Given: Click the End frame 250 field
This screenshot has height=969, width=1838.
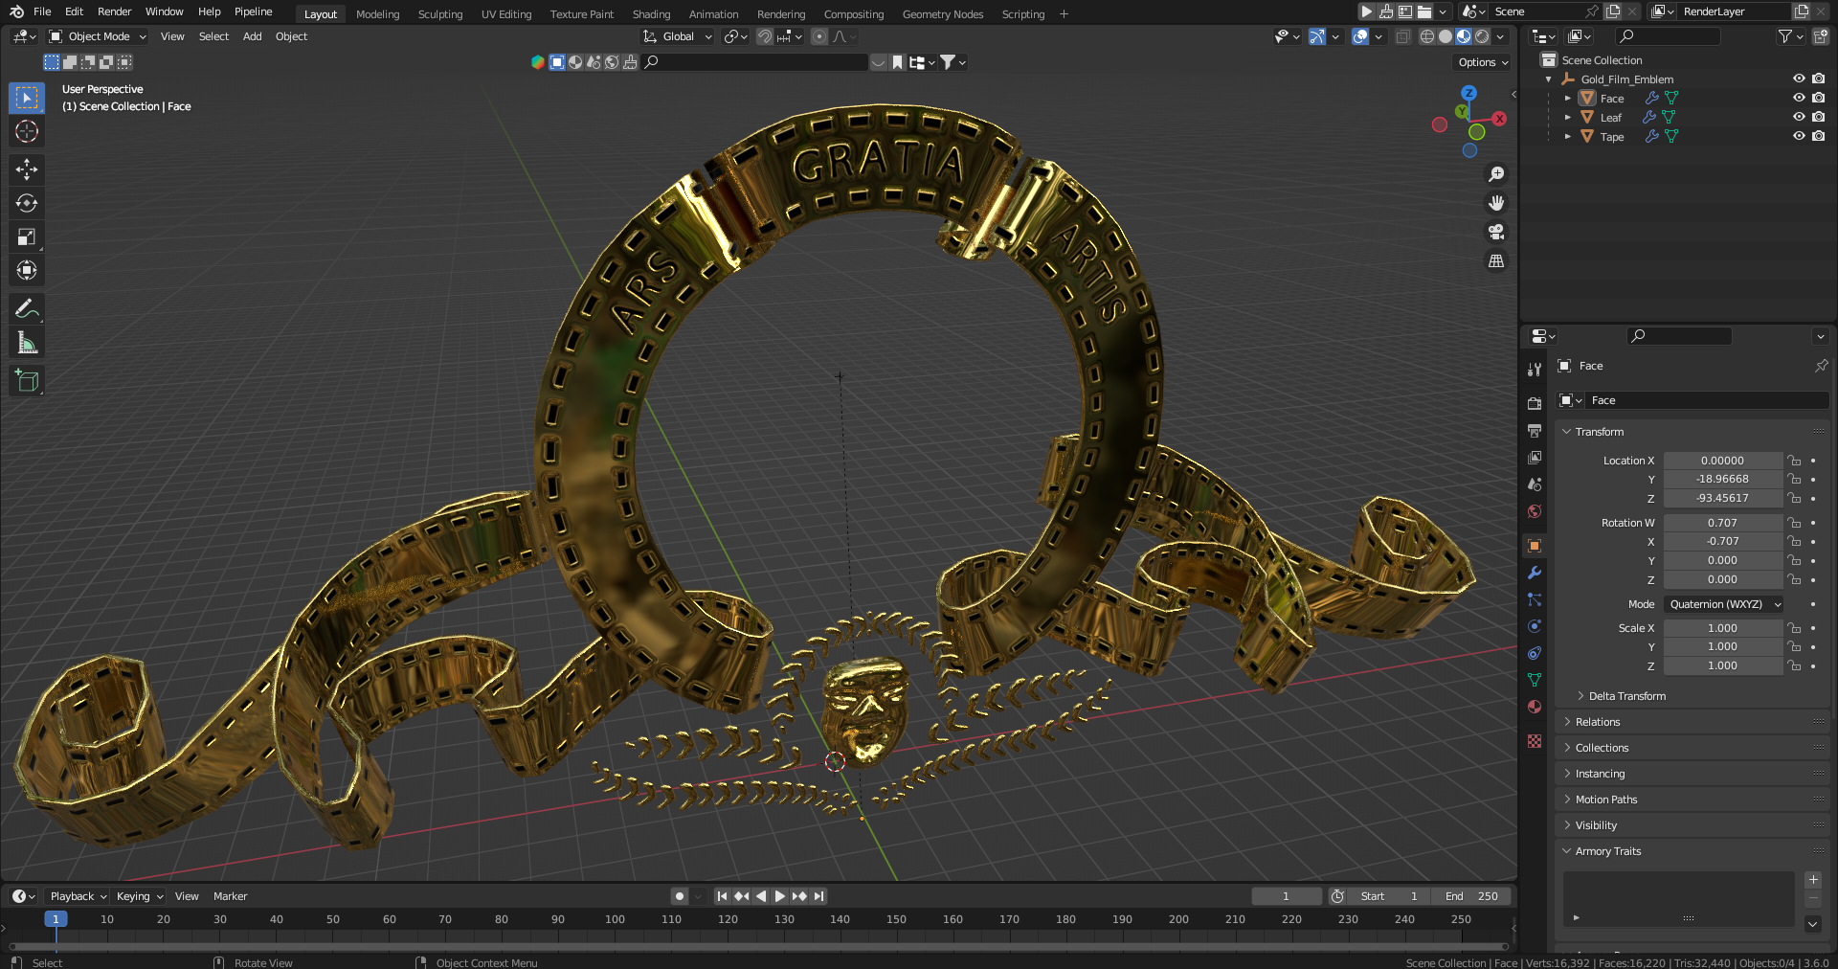Looking at the screenshot, I should (x=1471, y=896).
